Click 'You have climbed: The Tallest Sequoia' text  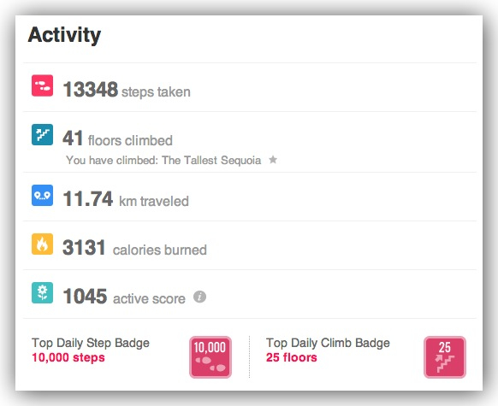pos(163,160)
